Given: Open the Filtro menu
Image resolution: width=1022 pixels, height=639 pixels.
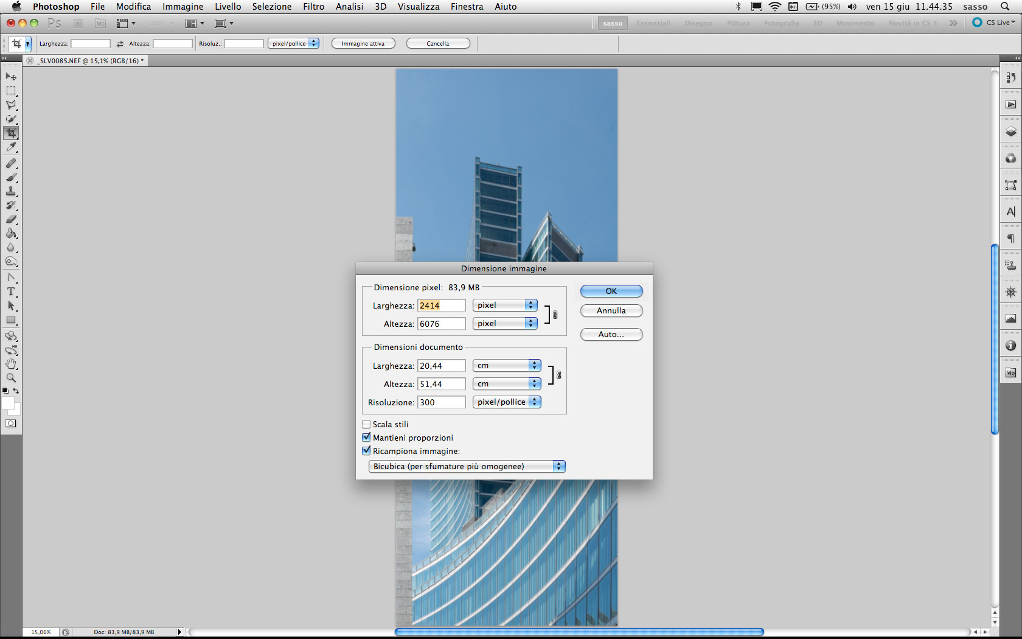Looking at the screenshot, I should pos(313,7).
